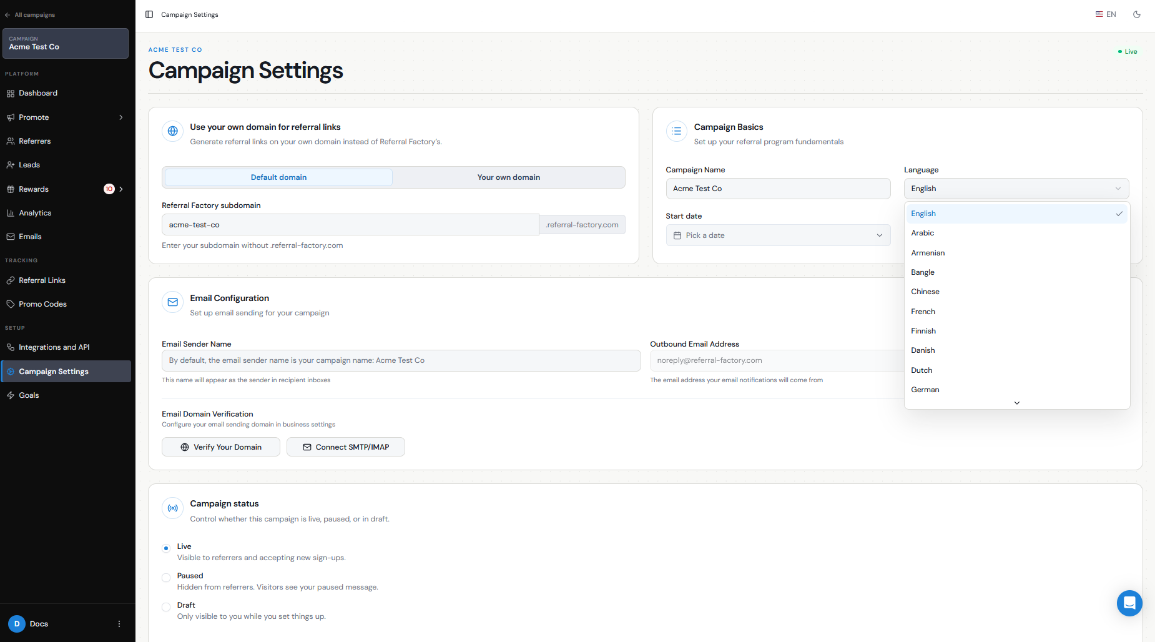Click the Email Sender Name field
Screen dimensions: 1155x642
(401, 360)
